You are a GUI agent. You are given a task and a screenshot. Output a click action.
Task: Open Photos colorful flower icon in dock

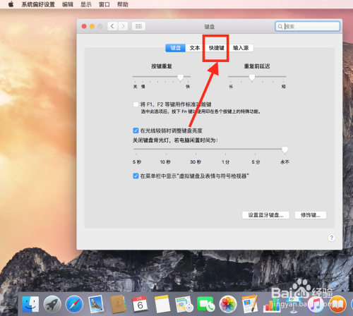click(228, 304)
